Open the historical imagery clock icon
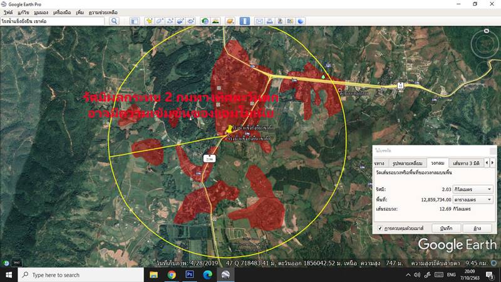This screenshot has width=501, height=282. pos(205,21)
